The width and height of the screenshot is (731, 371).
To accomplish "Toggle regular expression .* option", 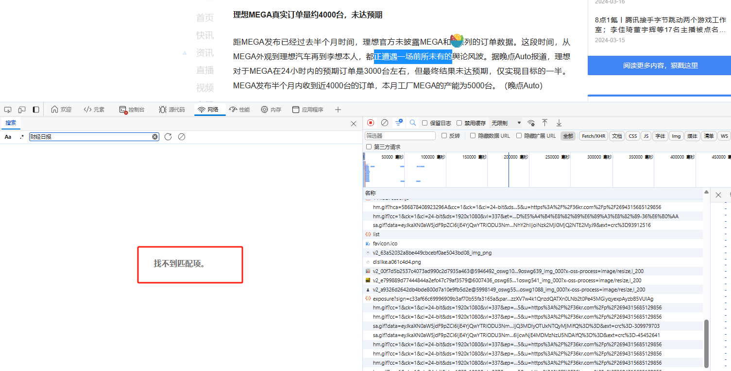I will click(21, 137).
